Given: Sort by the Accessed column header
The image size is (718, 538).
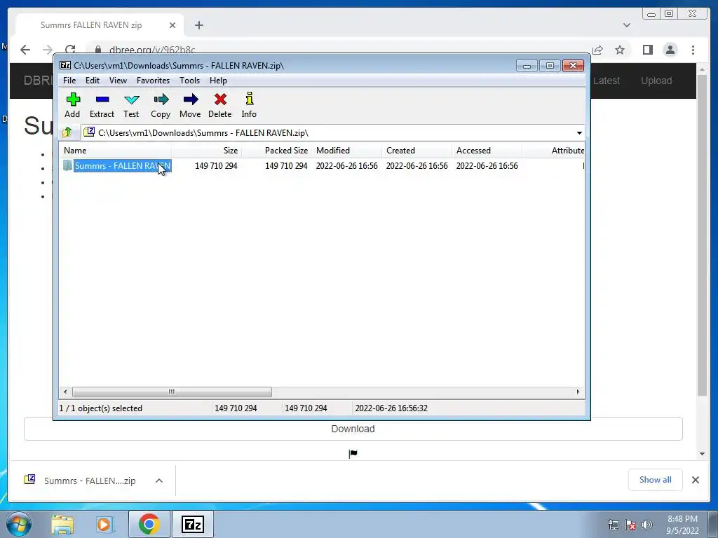Looking at the screenshot, I should point(487,151).
